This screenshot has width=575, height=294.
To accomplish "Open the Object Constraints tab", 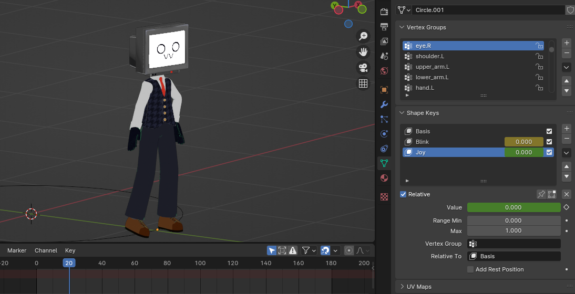I will (384, 148).
